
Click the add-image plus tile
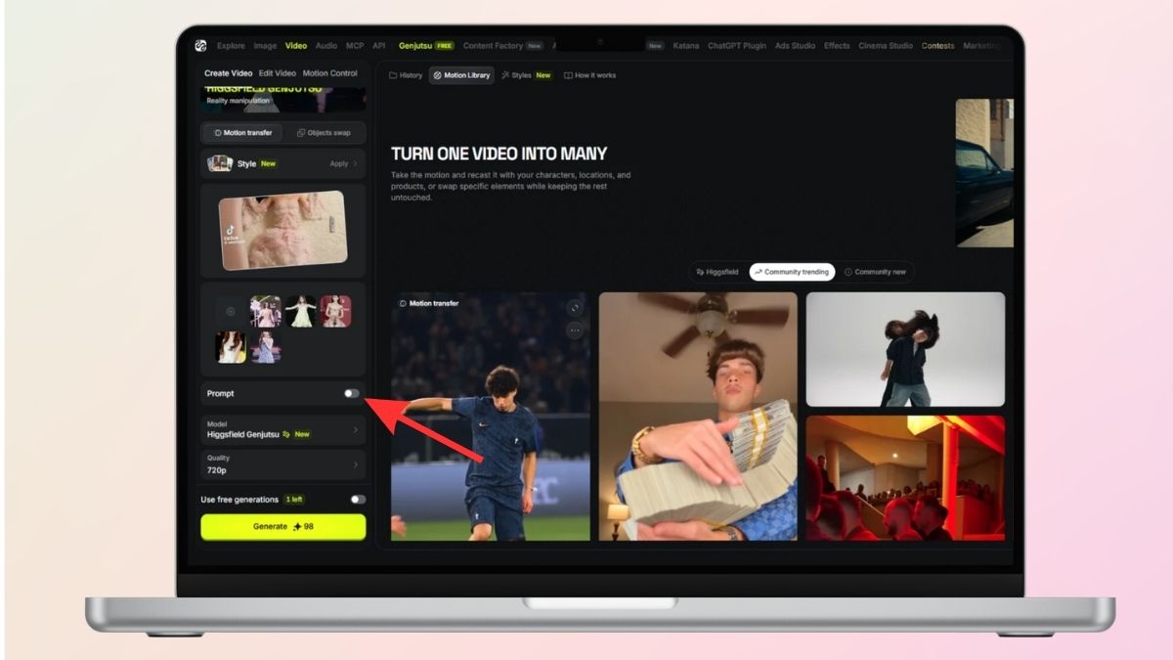tap(231, 312)
